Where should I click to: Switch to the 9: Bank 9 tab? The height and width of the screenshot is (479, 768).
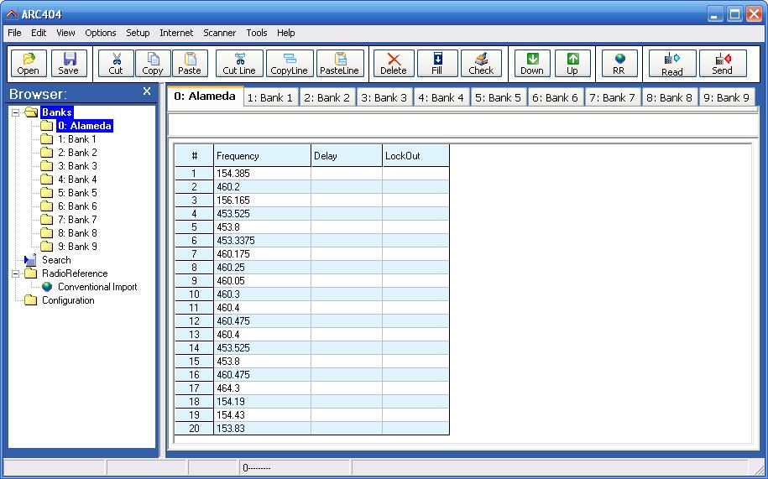point(727,98)
